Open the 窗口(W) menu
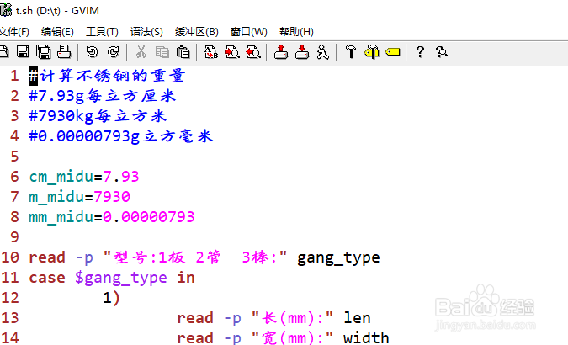 pyautogui.click(x=249, y=32)
